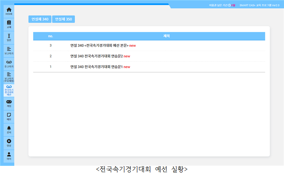Select 전국속기경기대회 예선 sidebar icon
The height and width of the screenshot is (174, 284).
pyautogui.click(x=9, y=90)
